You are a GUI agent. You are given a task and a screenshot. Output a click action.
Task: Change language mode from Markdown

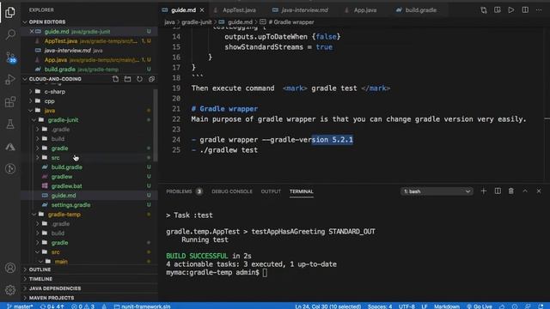[447, 306]
